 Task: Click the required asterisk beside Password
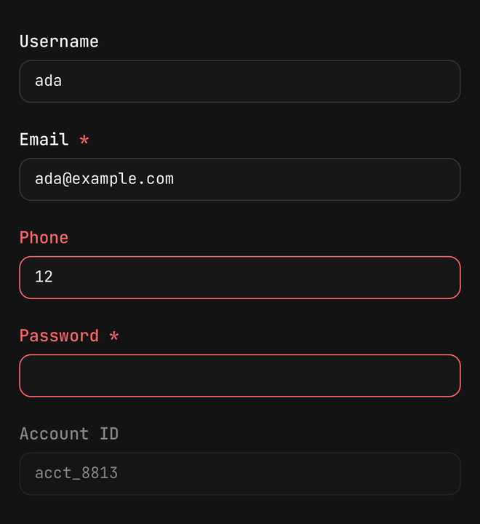tap(114, 336)
